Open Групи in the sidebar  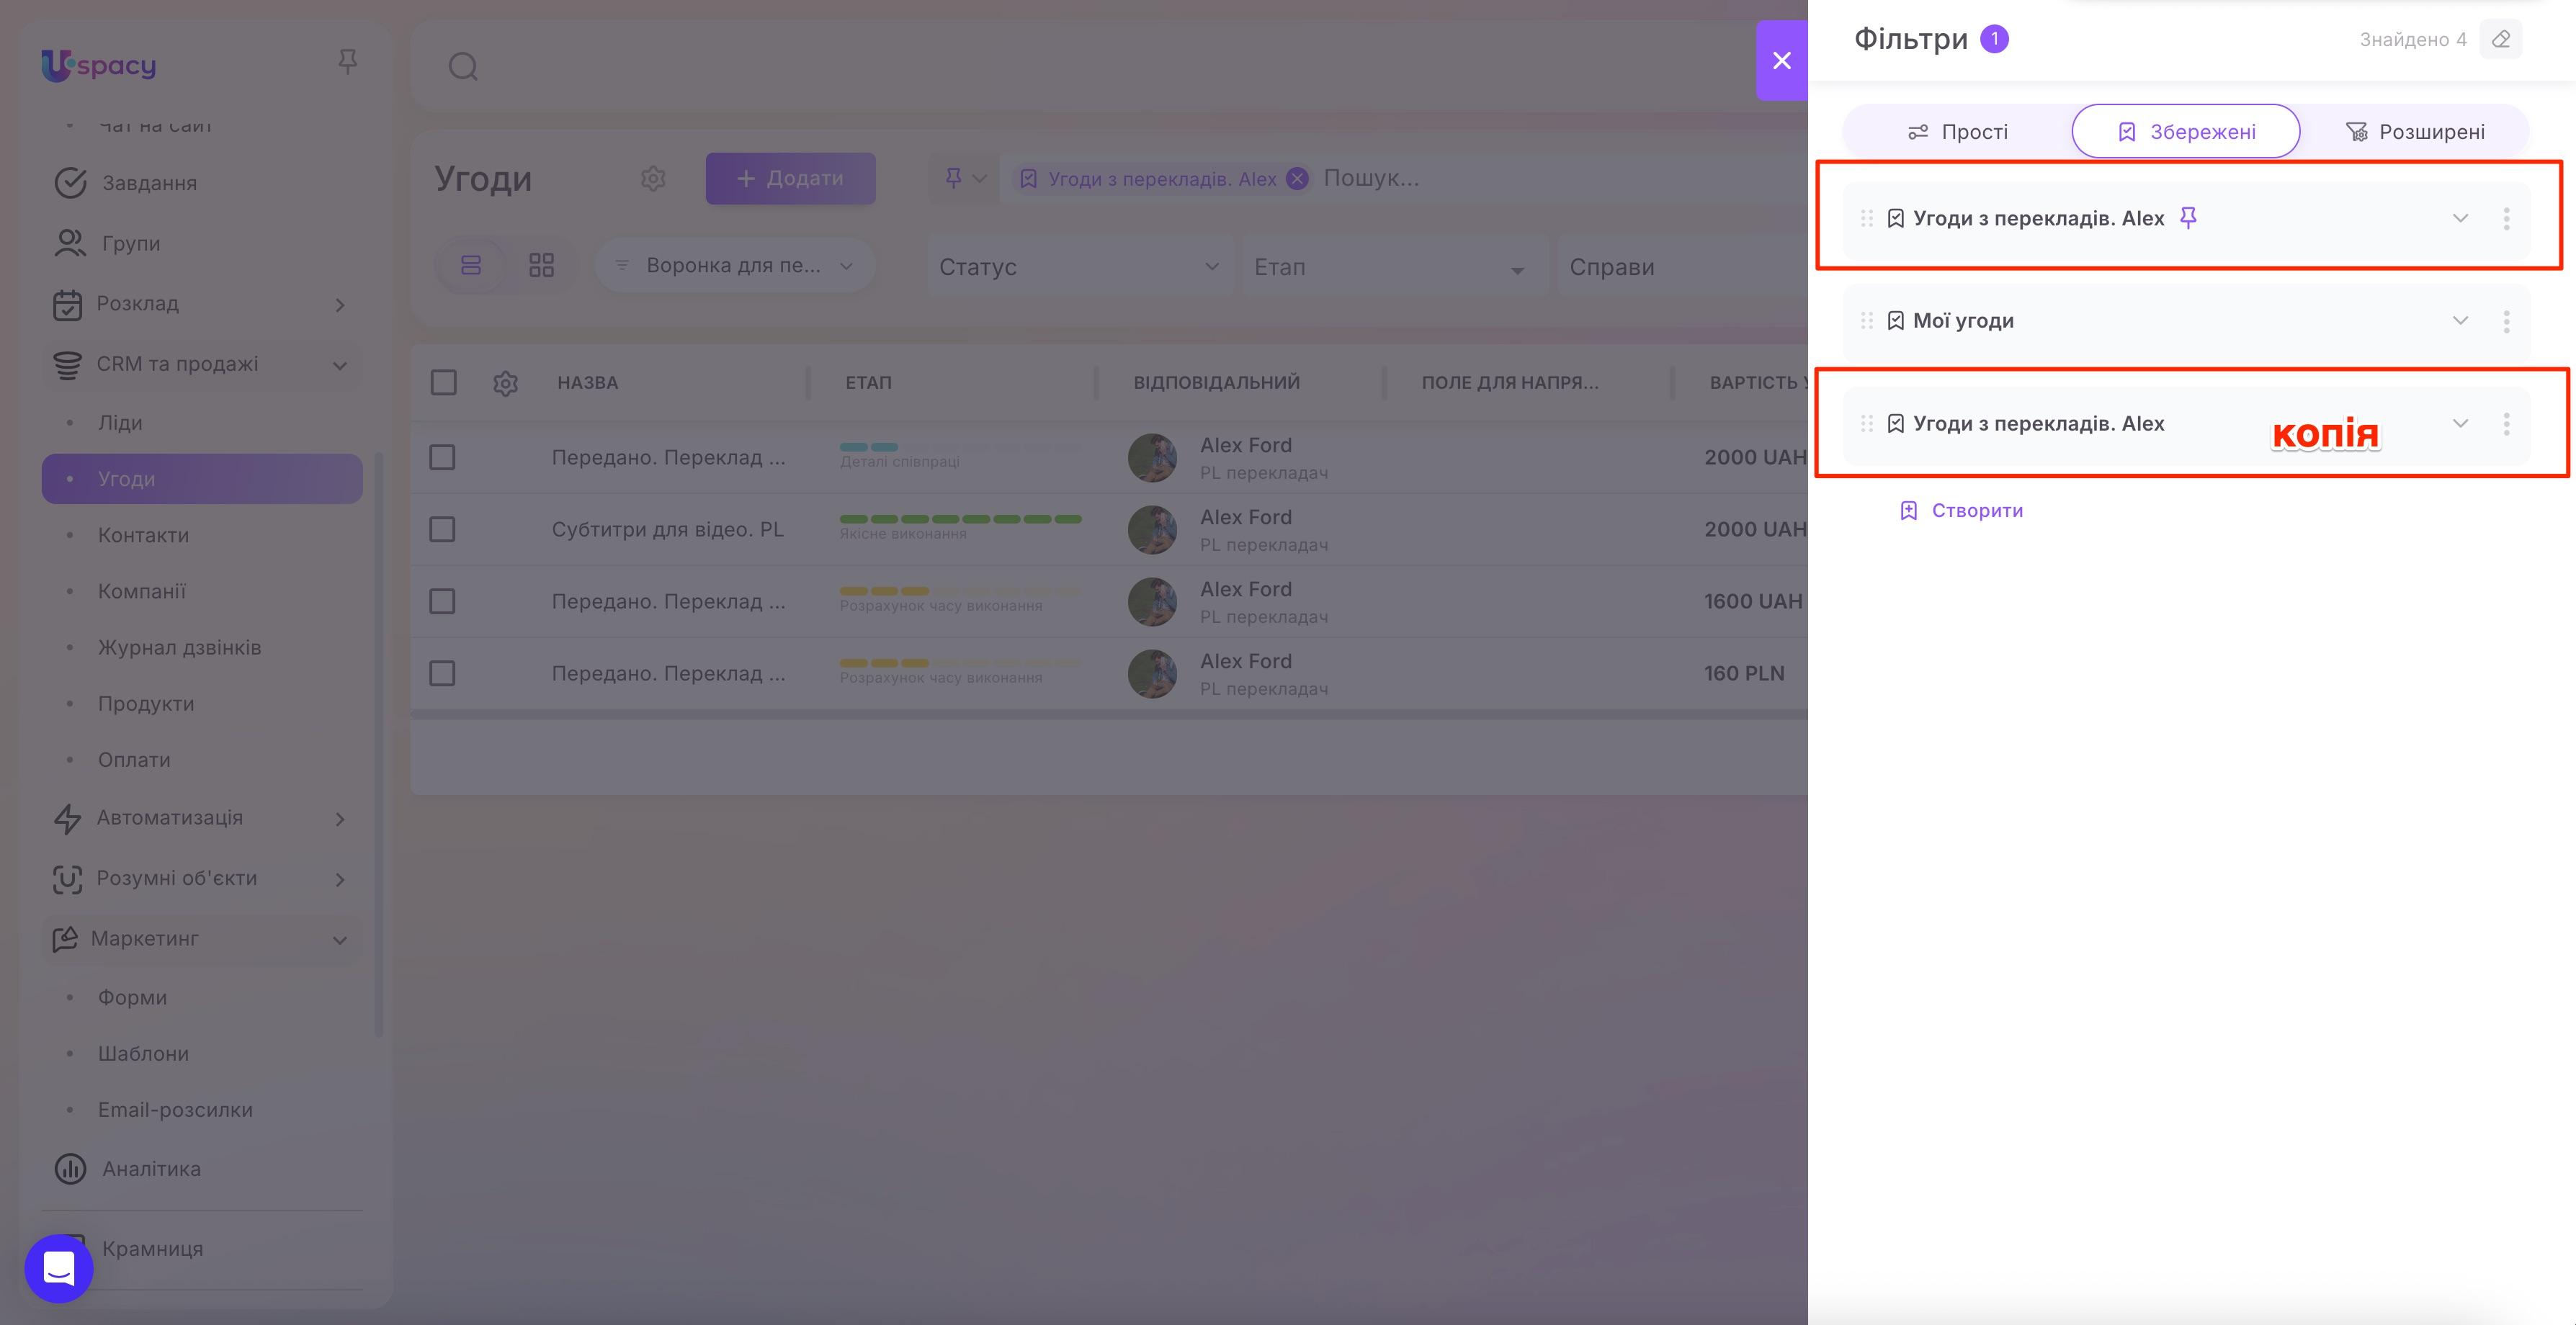[131, 244]
